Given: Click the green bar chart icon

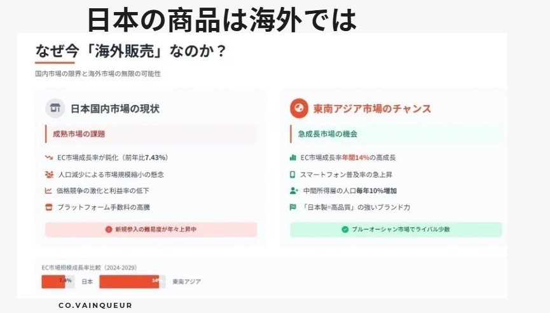Looking at the screenshot, I should [x=292, y=157].
